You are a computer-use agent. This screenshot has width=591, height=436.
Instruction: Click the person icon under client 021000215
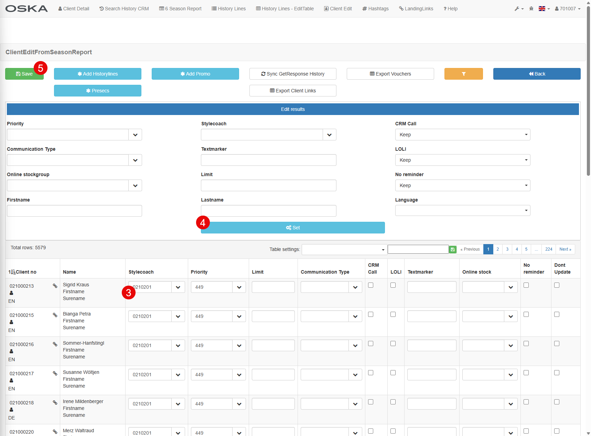11,322
